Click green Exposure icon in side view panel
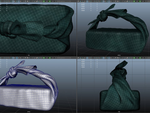150x113 pixels. 134,58
